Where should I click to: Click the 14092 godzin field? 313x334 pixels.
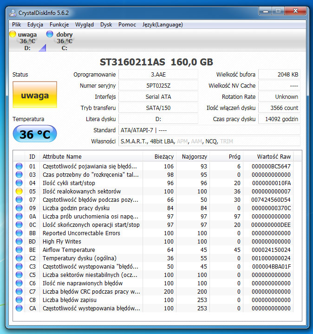[279, 119]
